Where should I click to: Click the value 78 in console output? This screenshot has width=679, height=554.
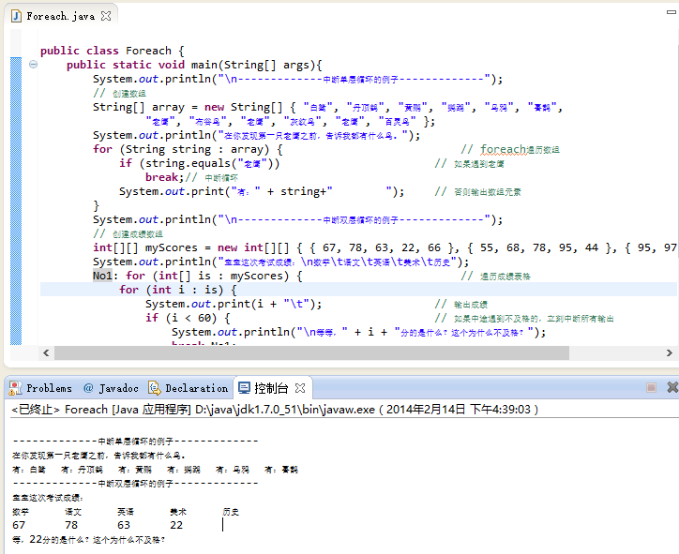[x=71, y=526]
